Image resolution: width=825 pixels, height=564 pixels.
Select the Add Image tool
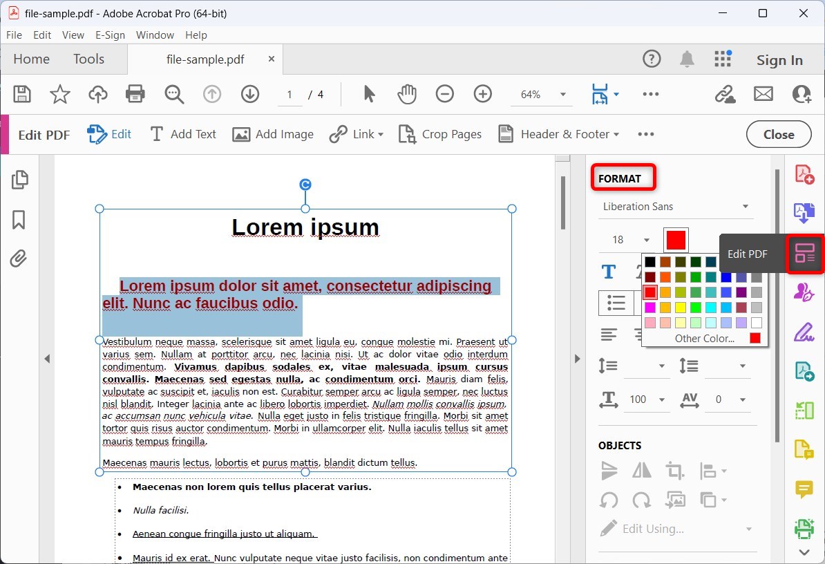[x=273, y=134]
